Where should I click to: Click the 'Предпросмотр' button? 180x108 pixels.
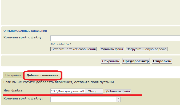click(136, 61)
